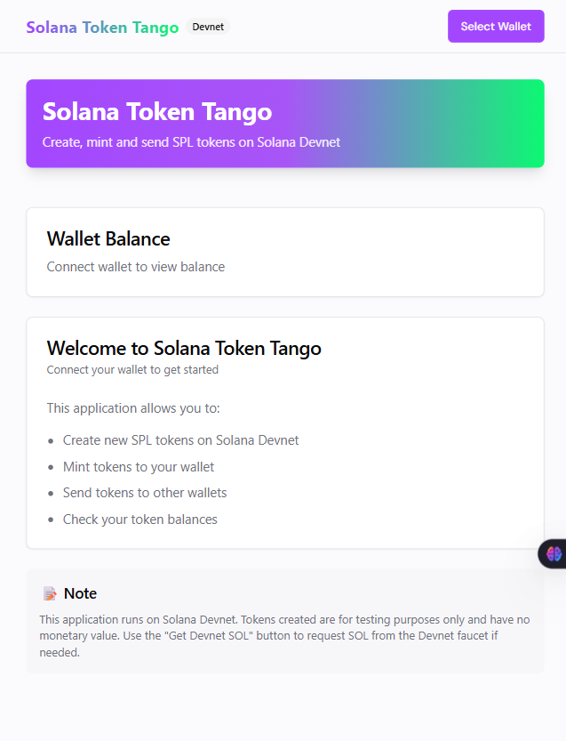
Task: Click the memo note icon
Action: [x=51, y=593]
